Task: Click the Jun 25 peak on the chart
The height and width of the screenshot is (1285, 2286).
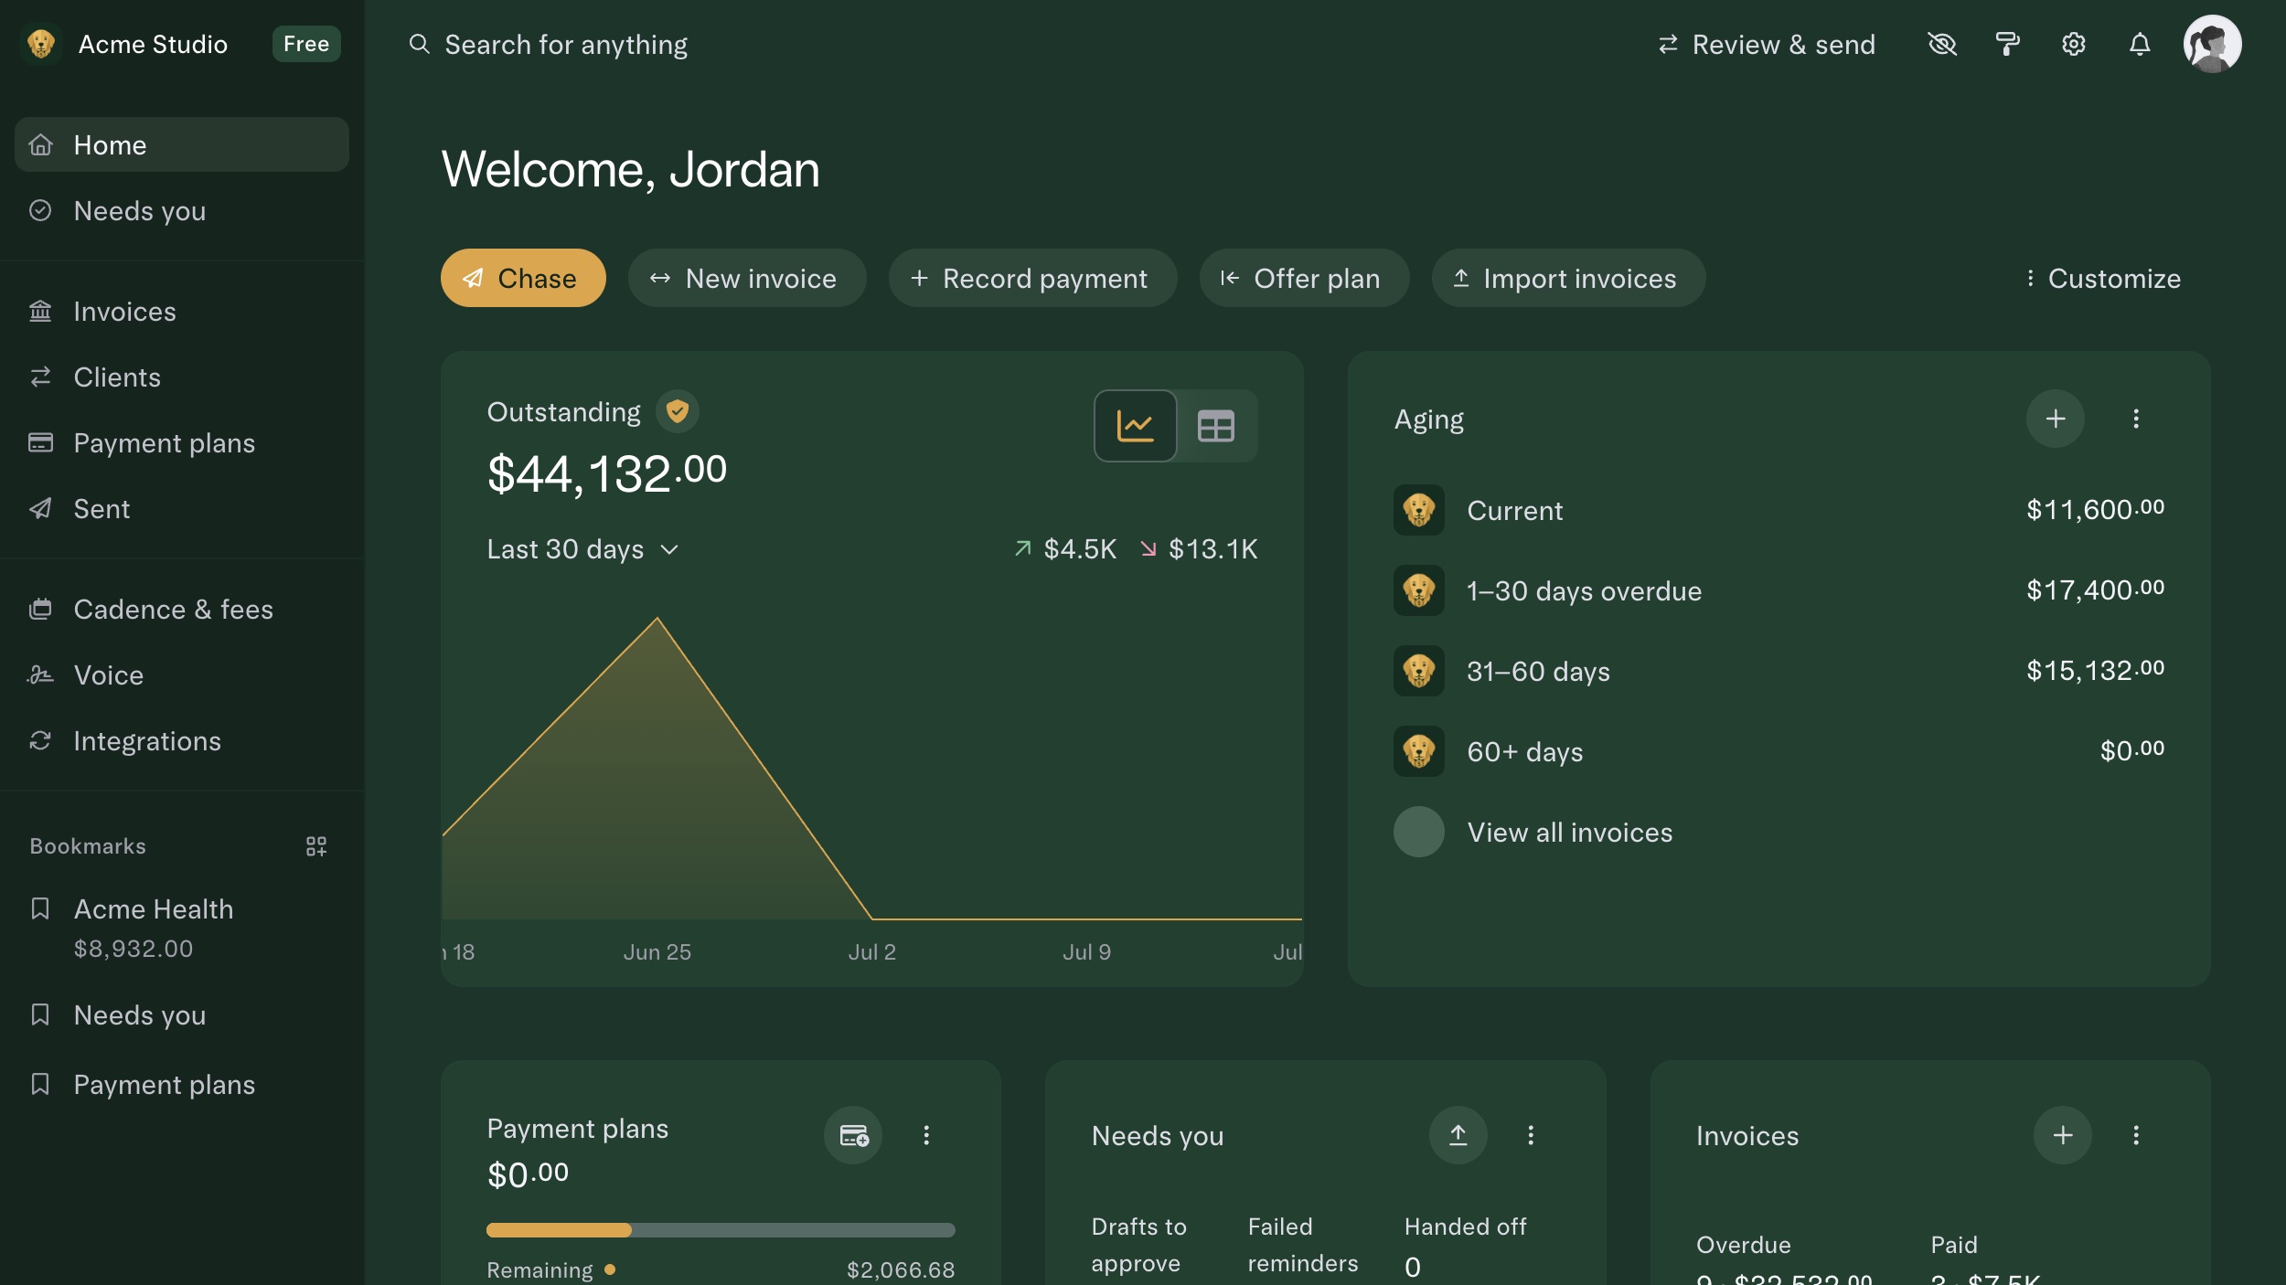Action: click(657, 619)
